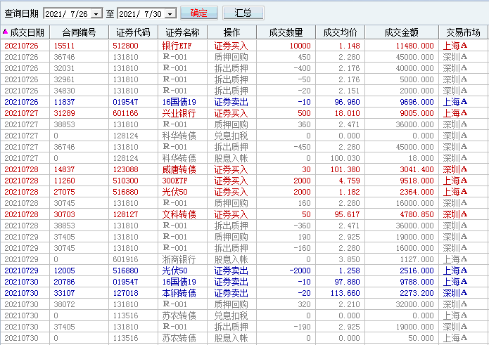Click security code 127018
This screenshot has height=345, width=489.
(x=125, y=293)
